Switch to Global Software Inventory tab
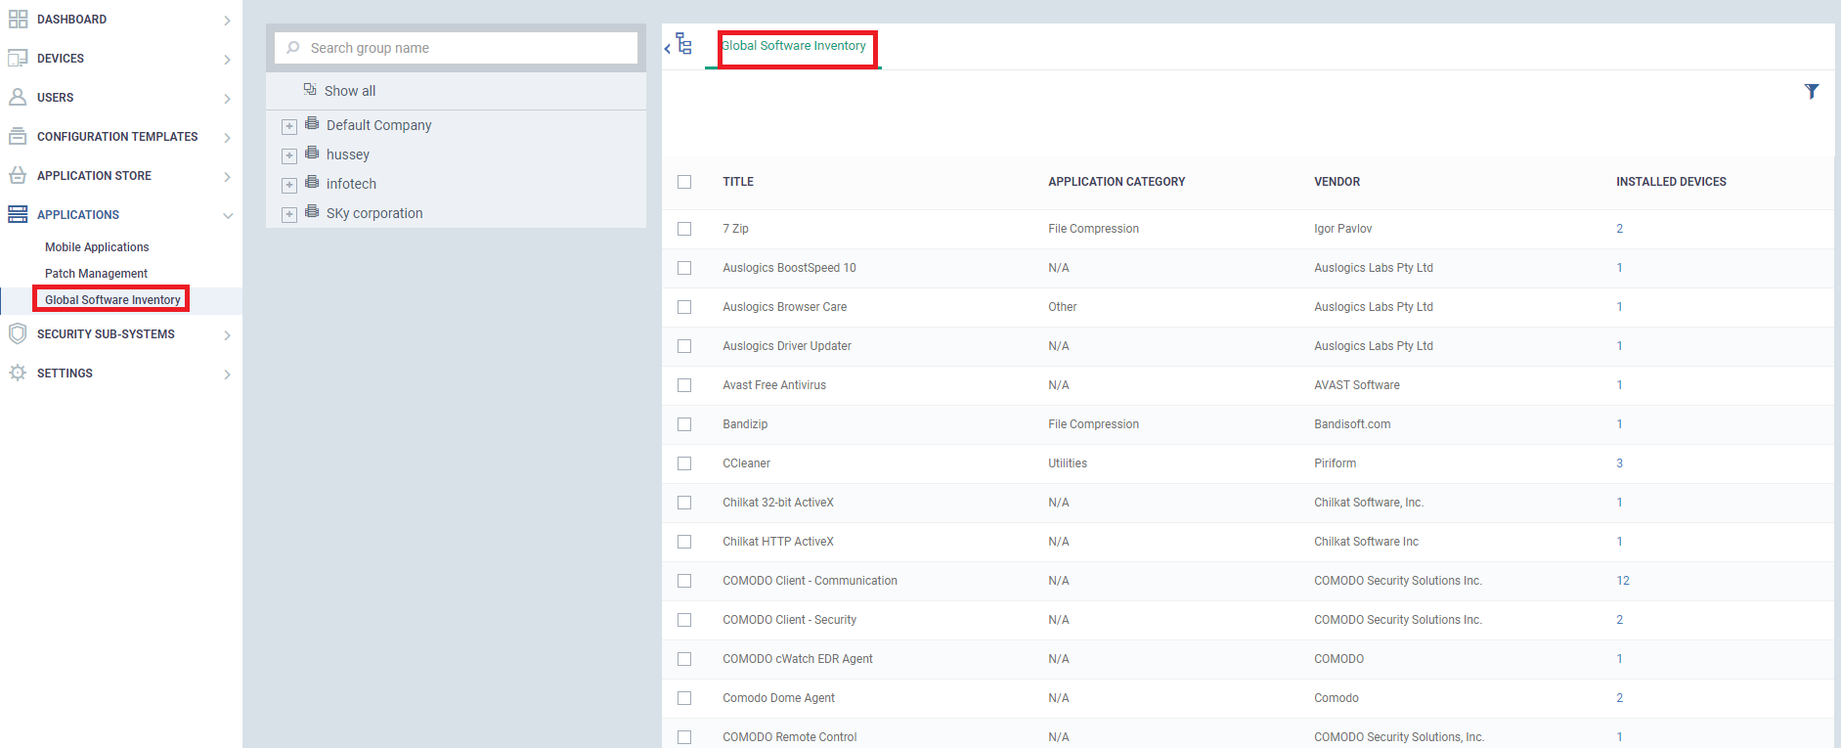 794,46
